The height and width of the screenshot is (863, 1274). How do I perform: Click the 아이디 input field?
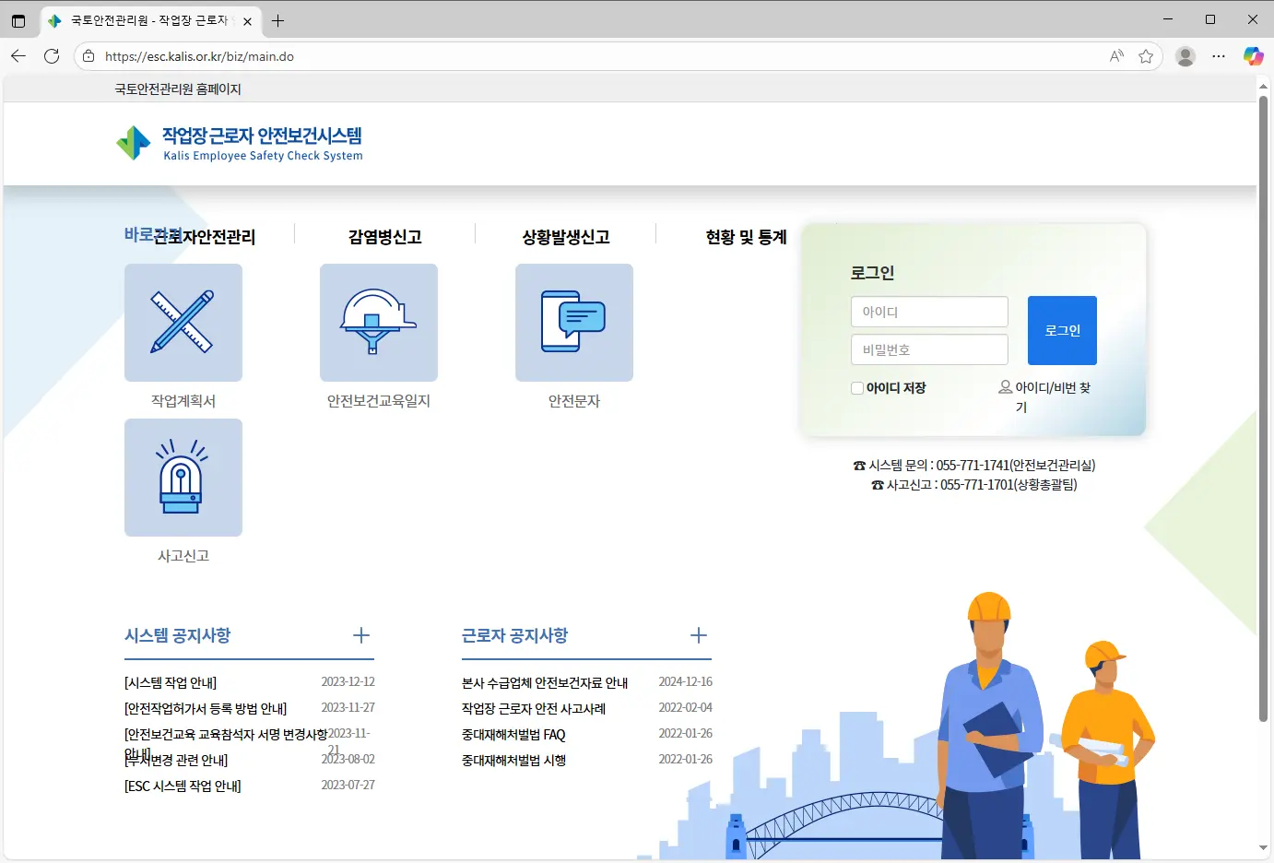pos(929,312)
